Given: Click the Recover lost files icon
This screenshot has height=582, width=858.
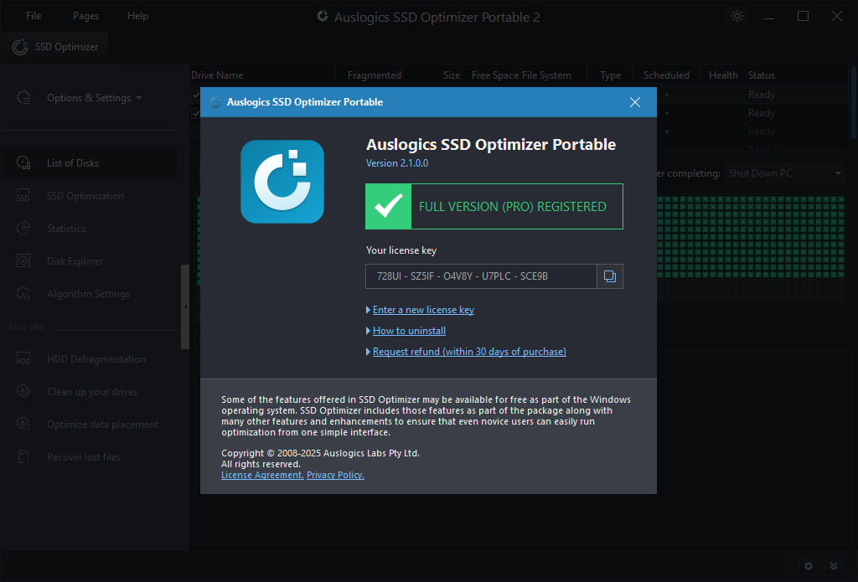Looking at the screenshot, I should (x=23, y=456).
